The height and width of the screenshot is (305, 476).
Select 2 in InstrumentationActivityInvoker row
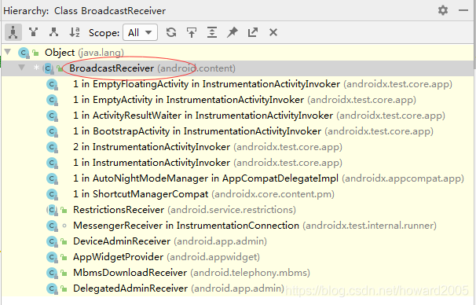tap(237, 147)
